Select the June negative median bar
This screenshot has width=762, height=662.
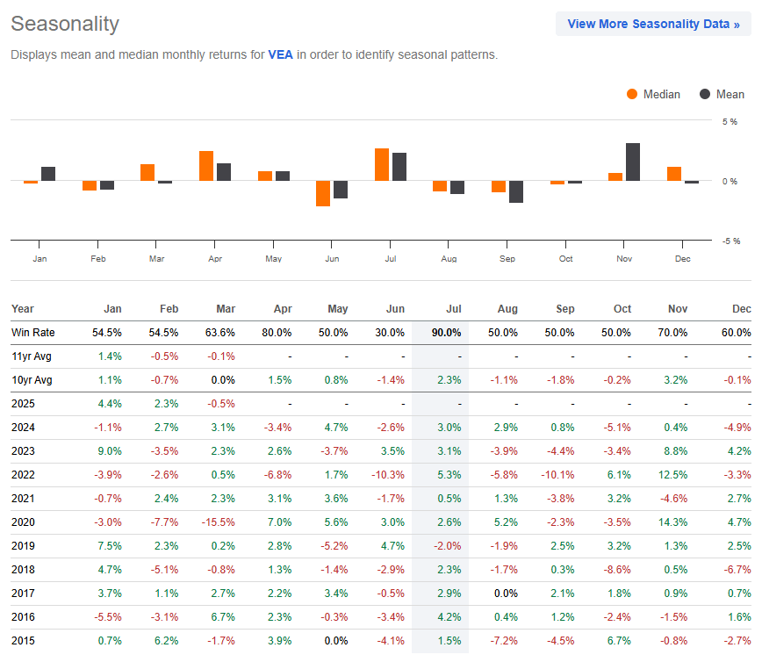point(324,192)
